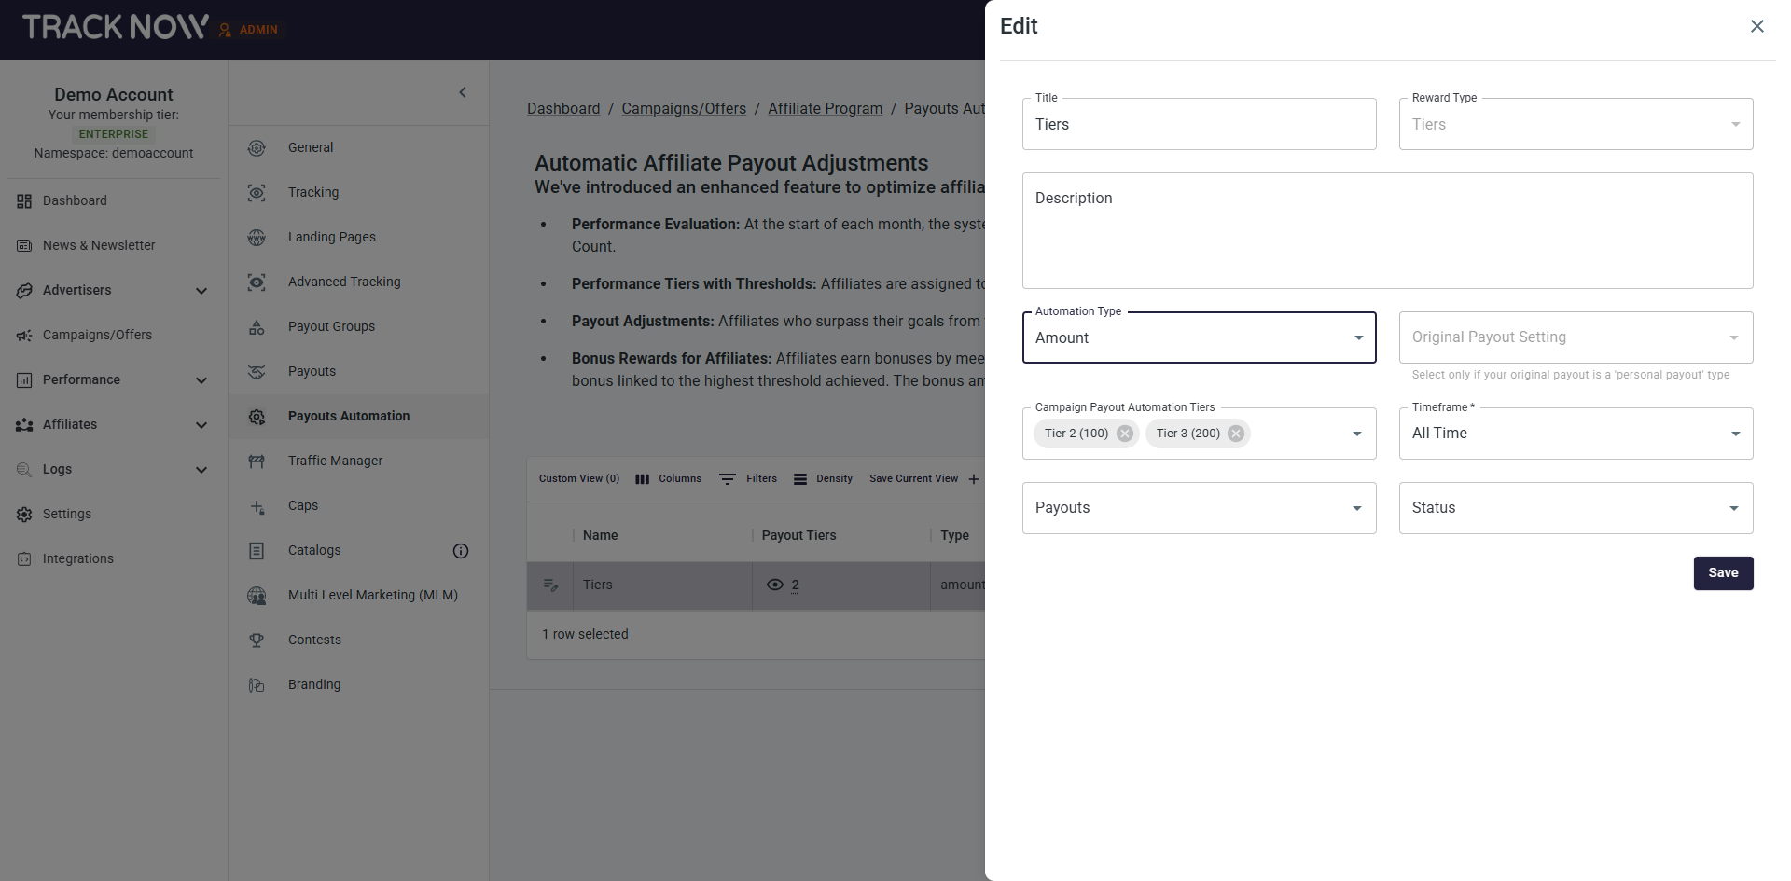Change table Density setting

823,479
